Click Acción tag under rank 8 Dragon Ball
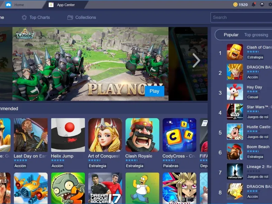This screenshot has width=272, height=204. 253,197
